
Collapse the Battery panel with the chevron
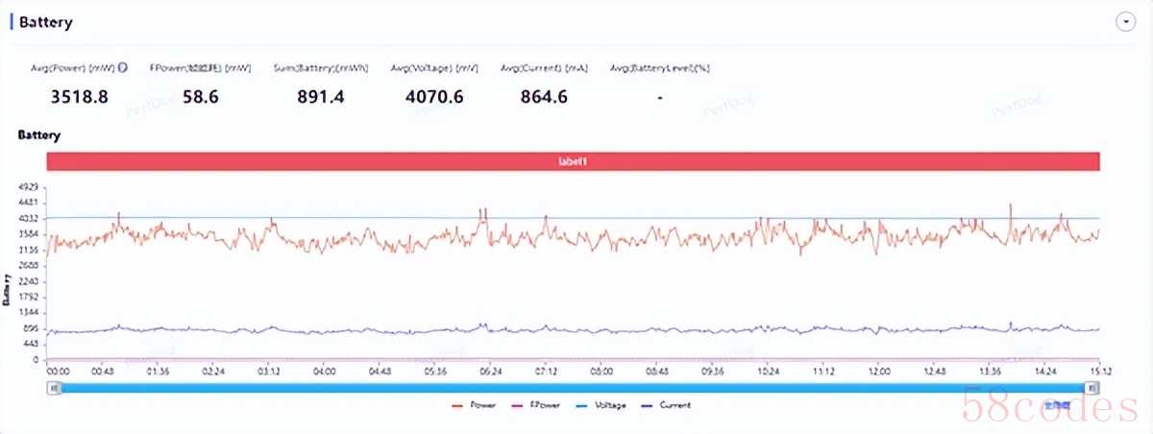[1125, 22]
